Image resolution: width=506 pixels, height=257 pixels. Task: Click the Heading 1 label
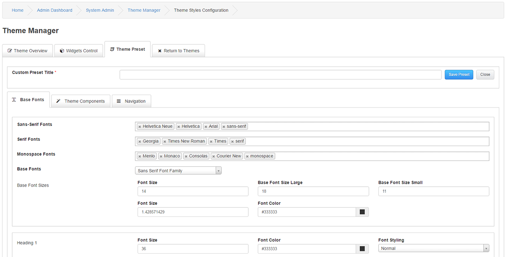tap(27, 243)
